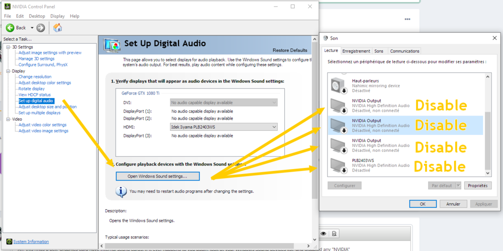The width and height of the screenshot is (503, 251).
Task: Click the Forward arrow icon in toolbar
Action: (x=41, y=28)
